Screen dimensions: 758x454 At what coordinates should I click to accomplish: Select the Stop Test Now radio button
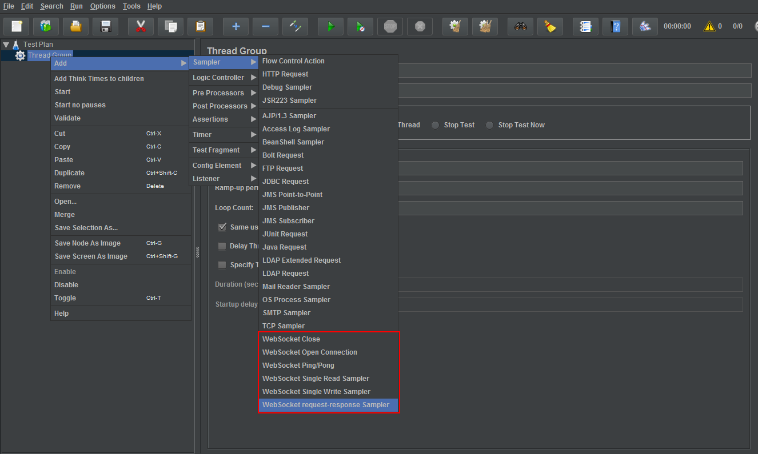pos(490,125)
